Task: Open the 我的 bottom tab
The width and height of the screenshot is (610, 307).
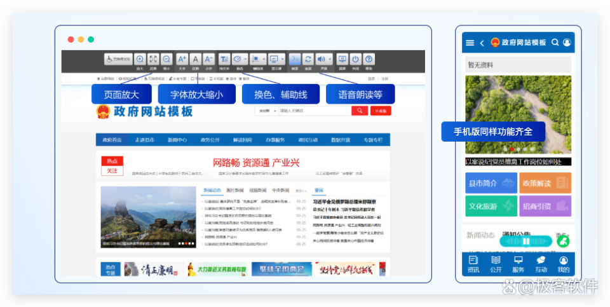Action: coord(564,264)
